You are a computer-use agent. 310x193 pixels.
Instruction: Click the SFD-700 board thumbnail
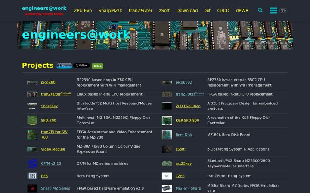(x=32, y=121)
